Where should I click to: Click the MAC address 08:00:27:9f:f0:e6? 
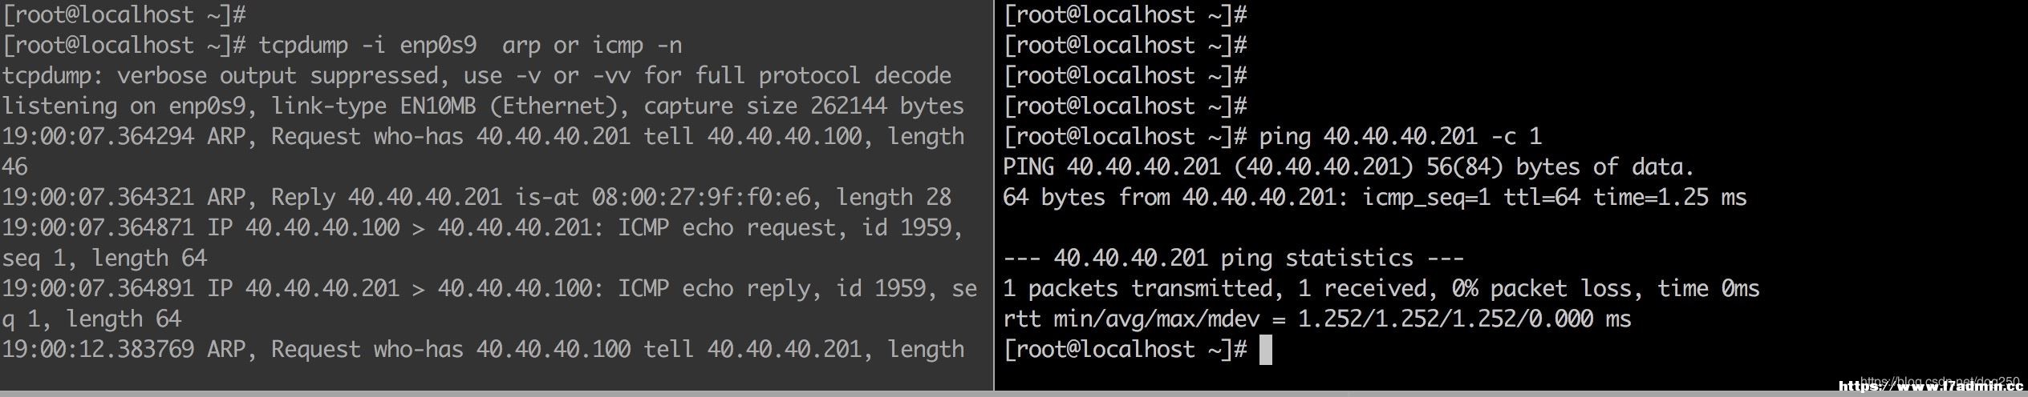click(x=701, y=198)
